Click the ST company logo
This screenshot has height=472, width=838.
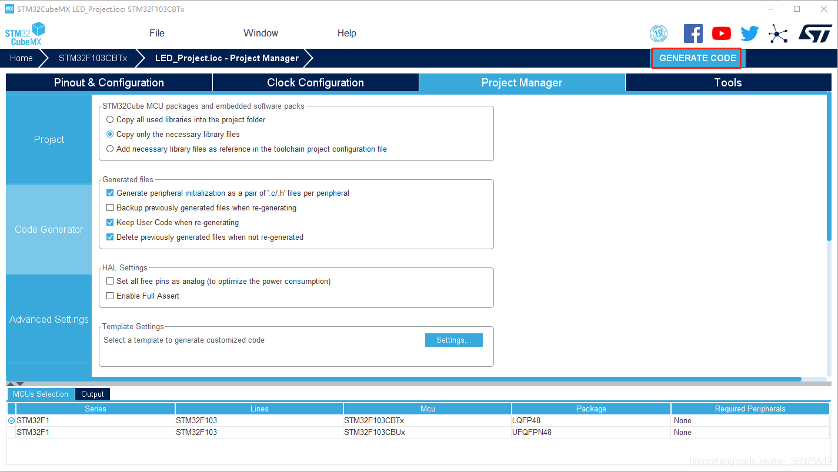click(815, 33)
